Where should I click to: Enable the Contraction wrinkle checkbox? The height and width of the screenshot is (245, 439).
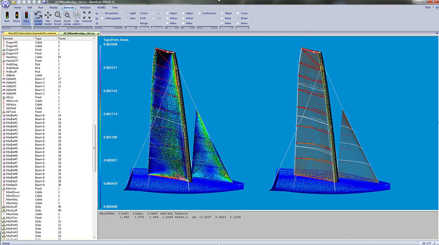(200, 13)
